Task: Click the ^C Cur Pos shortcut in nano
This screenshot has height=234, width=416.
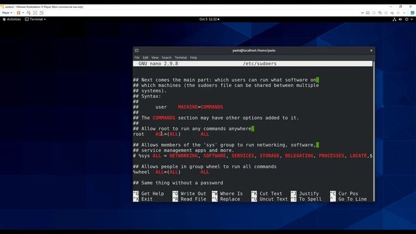Action: click(x=344, y=194)
